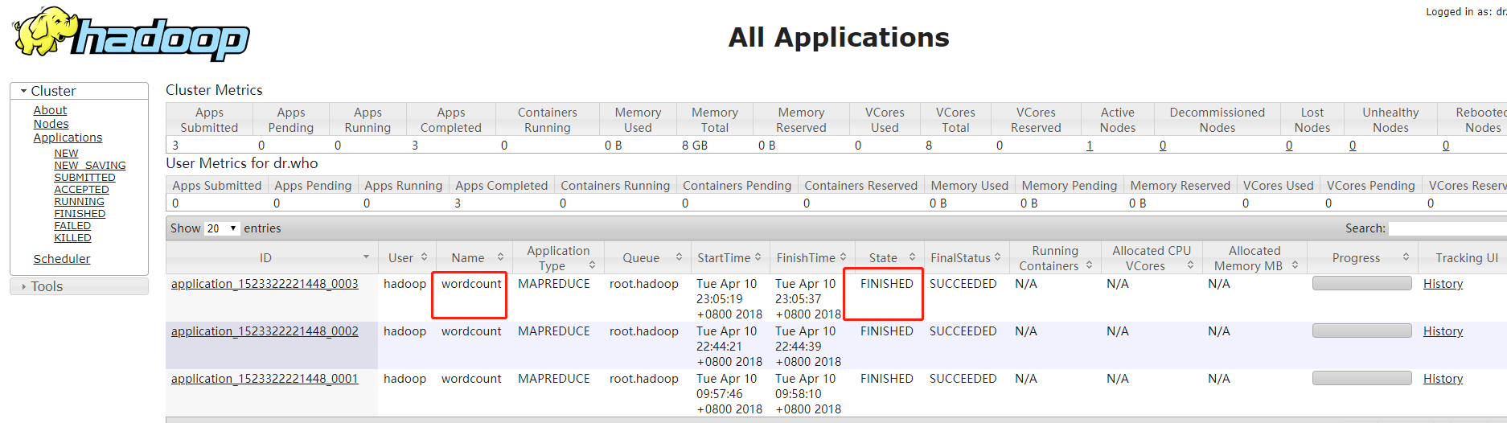Click progress bar of application 0001
Viewport: 1507px width, 423px height.
(x=1361, y=378)
